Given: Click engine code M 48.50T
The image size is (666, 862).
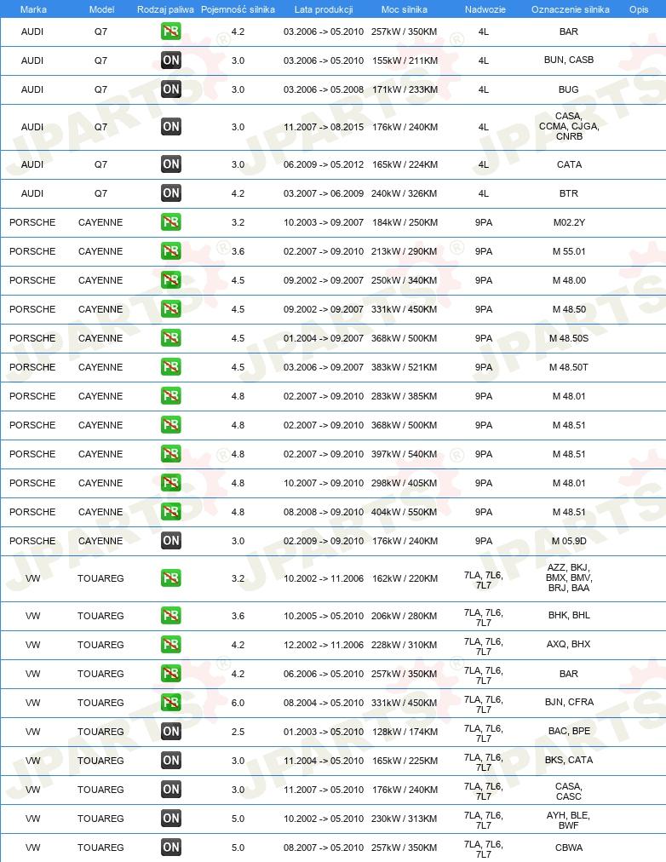Looking at the screenshot, I should (x=569, y=367).
